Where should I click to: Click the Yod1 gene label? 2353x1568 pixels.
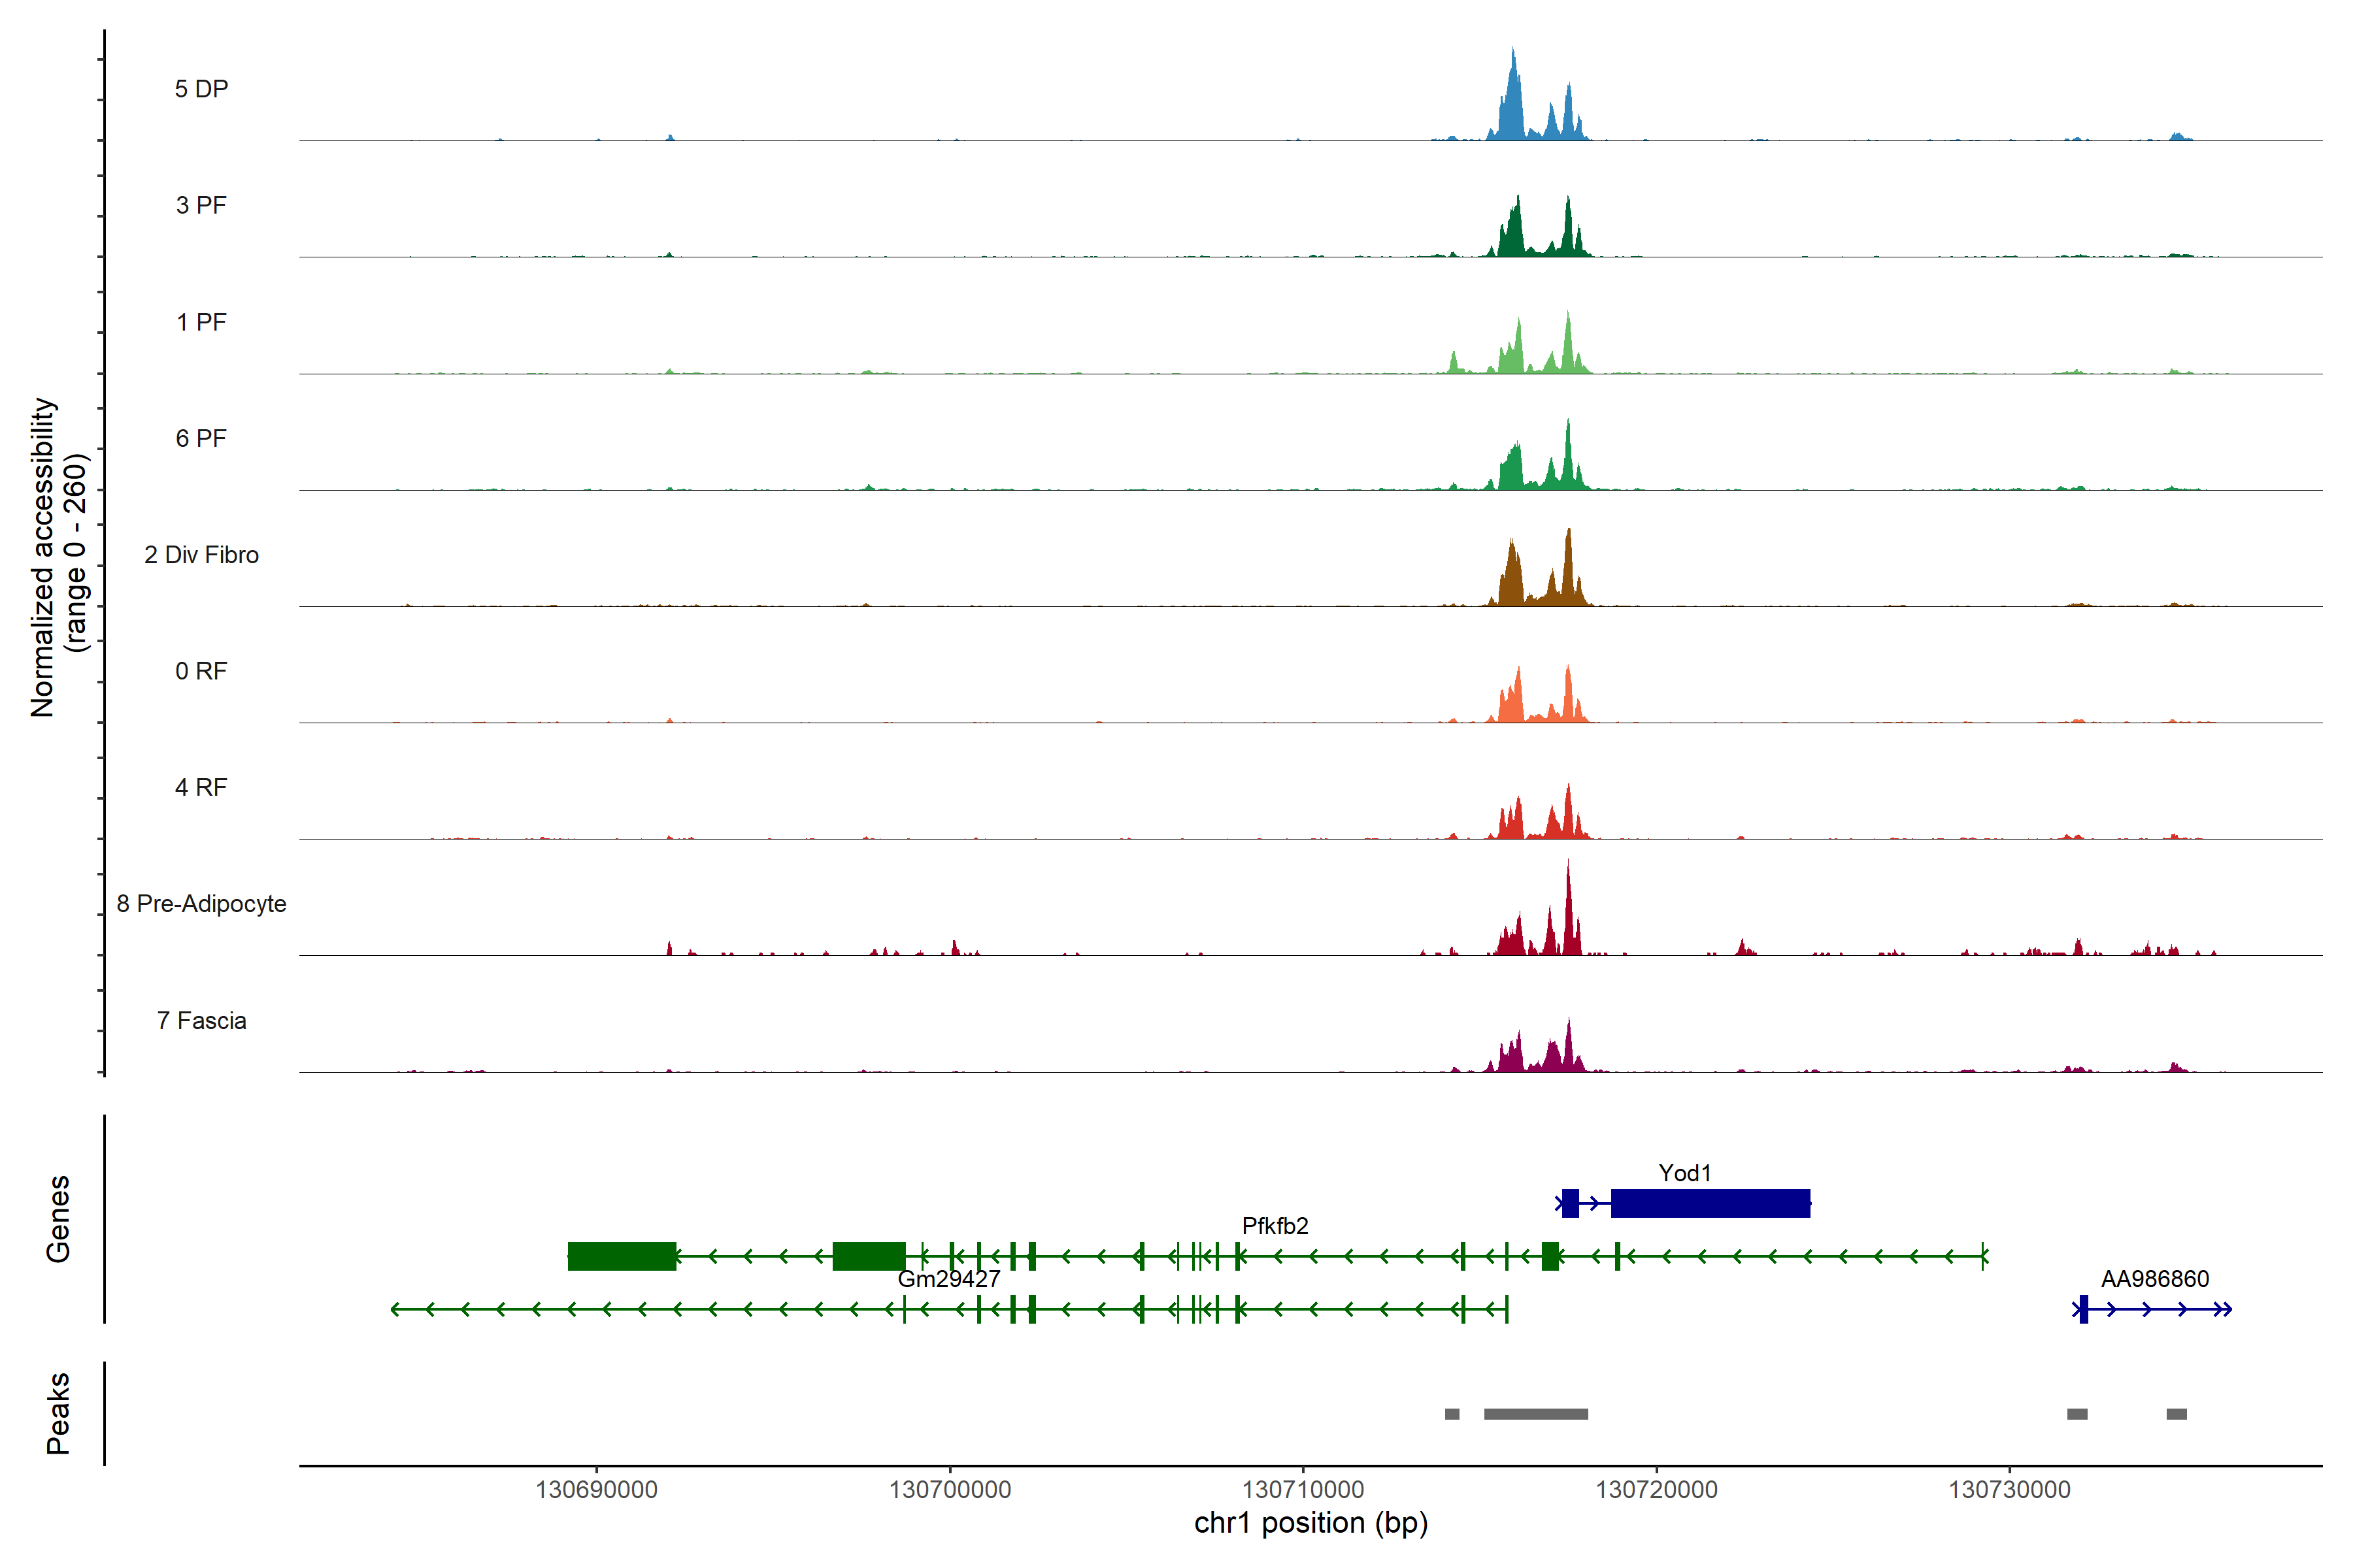[1685, 1173]
